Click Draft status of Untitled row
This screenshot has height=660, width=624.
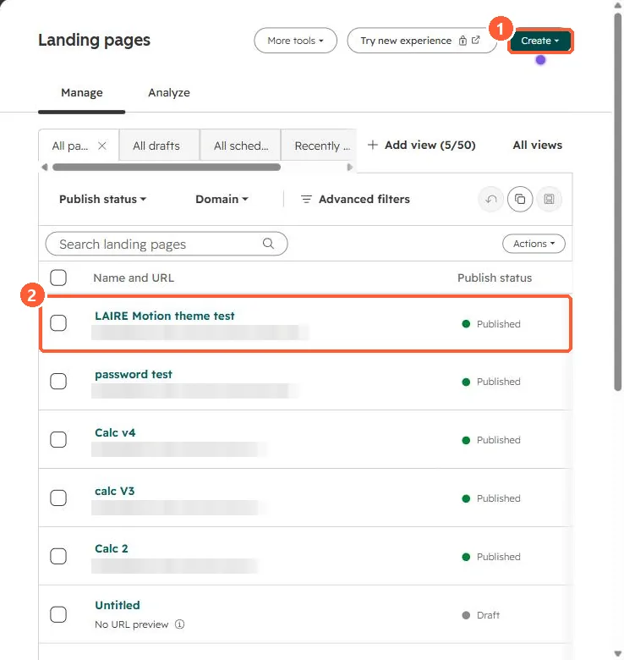click(x=480, y=615)
